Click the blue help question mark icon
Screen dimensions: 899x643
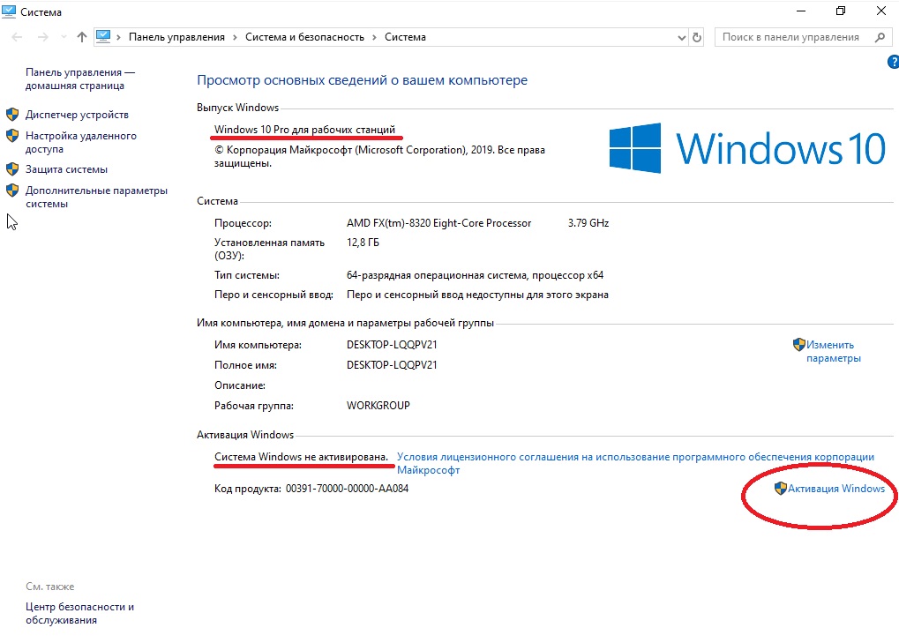coord(892,62)
